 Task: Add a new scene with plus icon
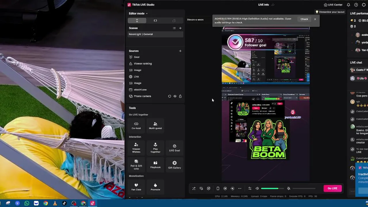coord(180,28)
